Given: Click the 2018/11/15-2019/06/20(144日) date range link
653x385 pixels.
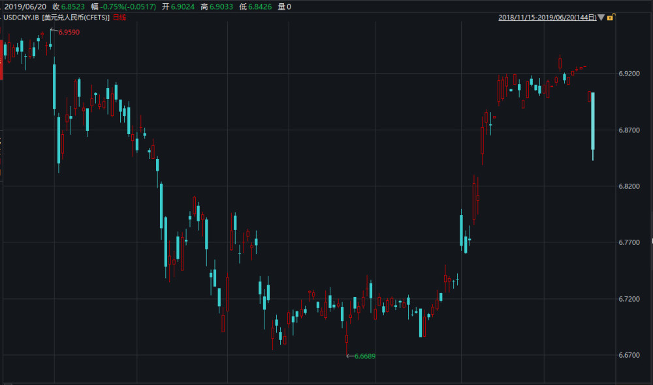Looking at the screenshot, I should (x=547, y=18).
